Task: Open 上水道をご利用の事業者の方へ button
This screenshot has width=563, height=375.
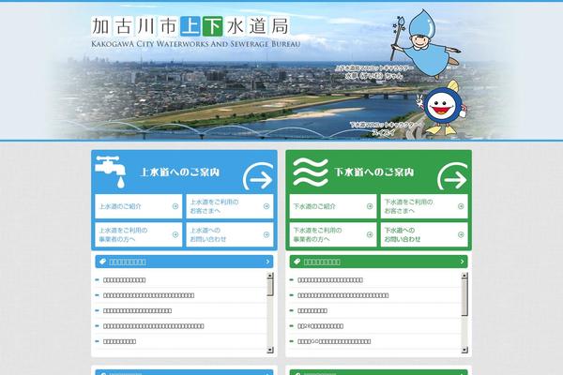Action: point(139,234)
